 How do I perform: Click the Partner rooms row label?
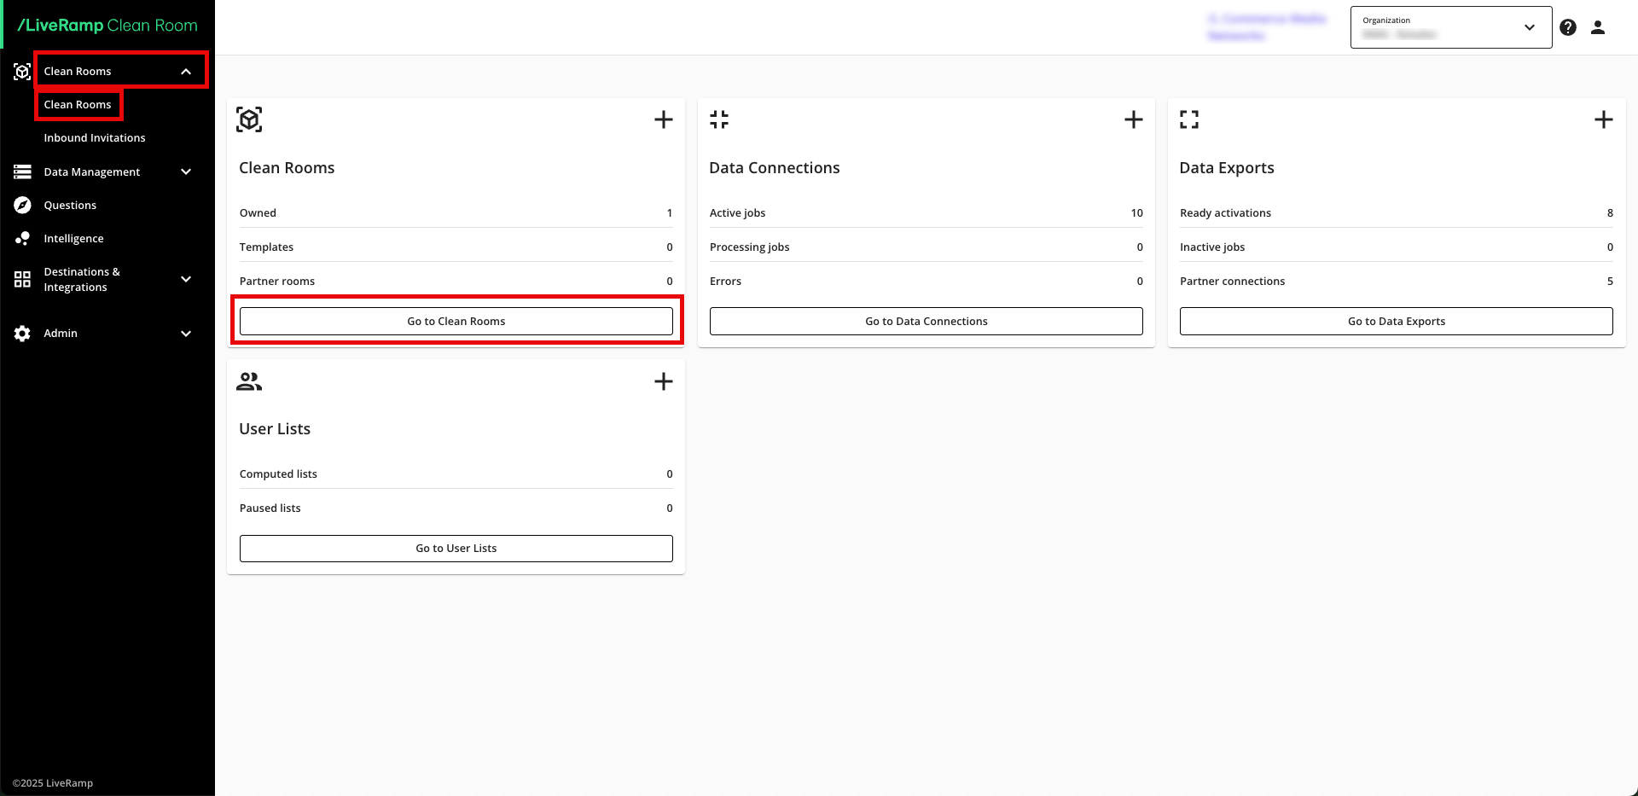coord(277,282)
